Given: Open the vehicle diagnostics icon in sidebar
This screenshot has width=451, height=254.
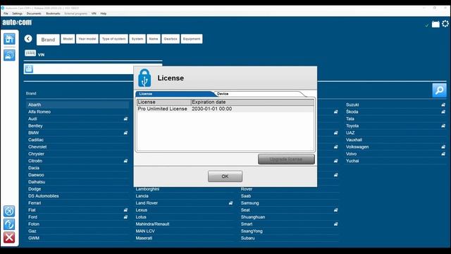Looking at the screenshot, I should tap(9, 55).
